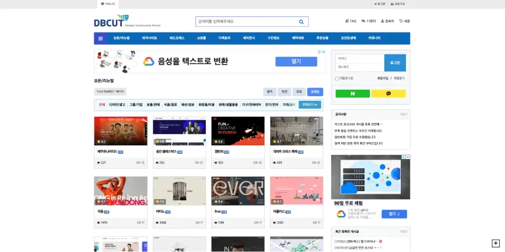The height and width of the screenshot is (252, 505).
Task: Click the blue plus badge next to Ever
Action: 224,212
